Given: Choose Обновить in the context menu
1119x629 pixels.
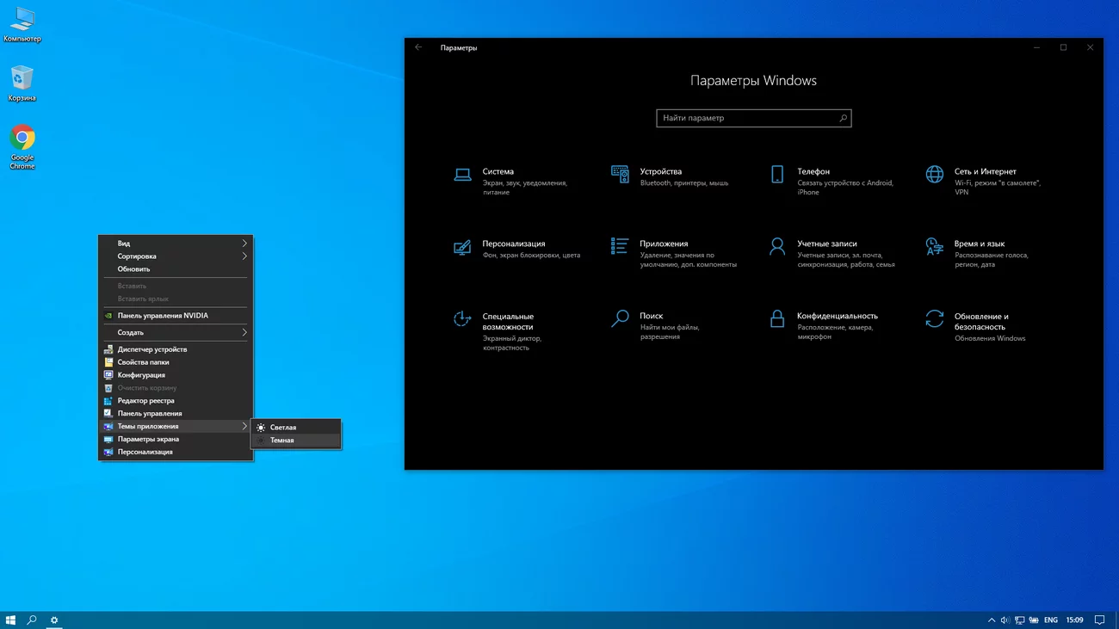Looking at the screenshot, I should (176, 269).
